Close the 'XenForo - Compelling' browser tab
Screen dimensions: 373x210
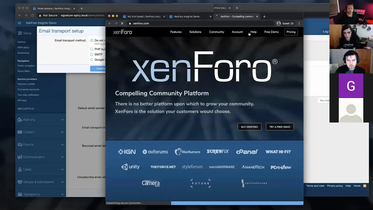coord(257,17)
